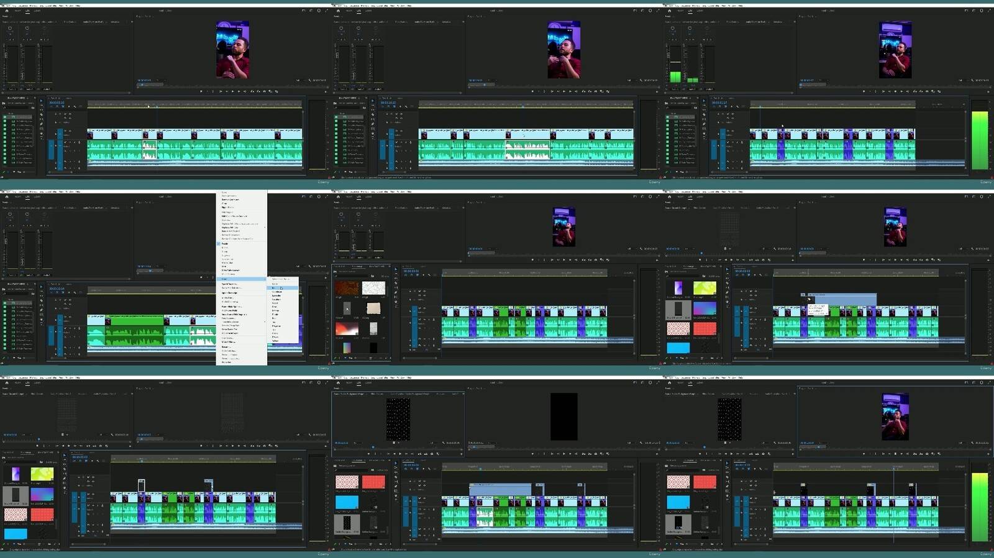Click timeline timecode in middle-right frame
Screen dimensions: 994x558
[742, 271]
